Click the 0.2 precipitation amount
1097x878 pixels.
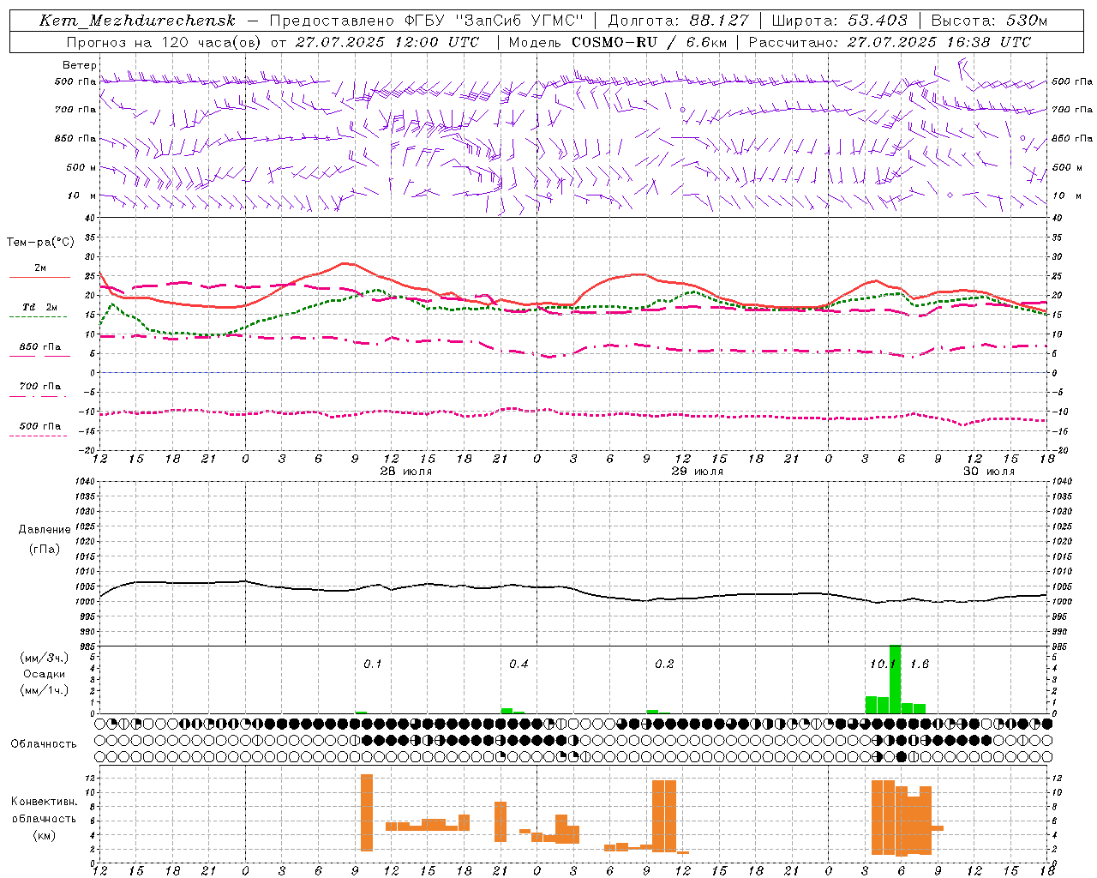pyautogui.click(x=664, y=664)
